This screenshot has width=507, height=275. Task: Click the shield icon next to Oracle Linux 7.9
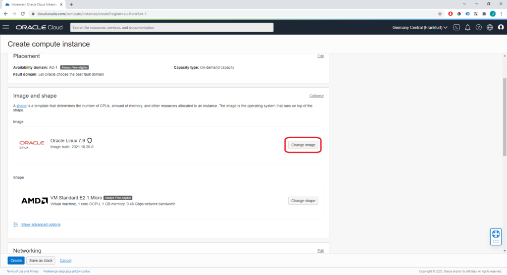point(90,140)
